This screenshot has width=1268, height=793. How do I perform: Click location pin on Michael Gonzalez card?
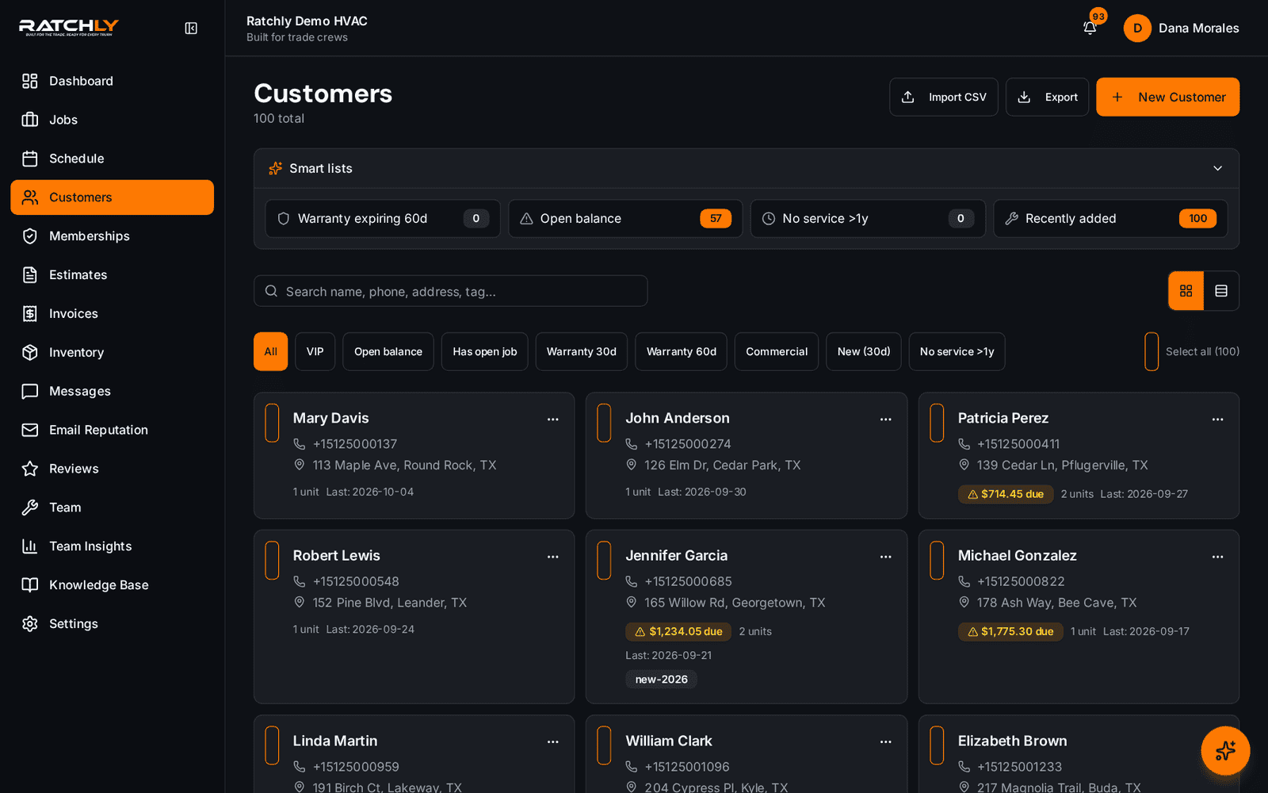click(x=964, y=602)
